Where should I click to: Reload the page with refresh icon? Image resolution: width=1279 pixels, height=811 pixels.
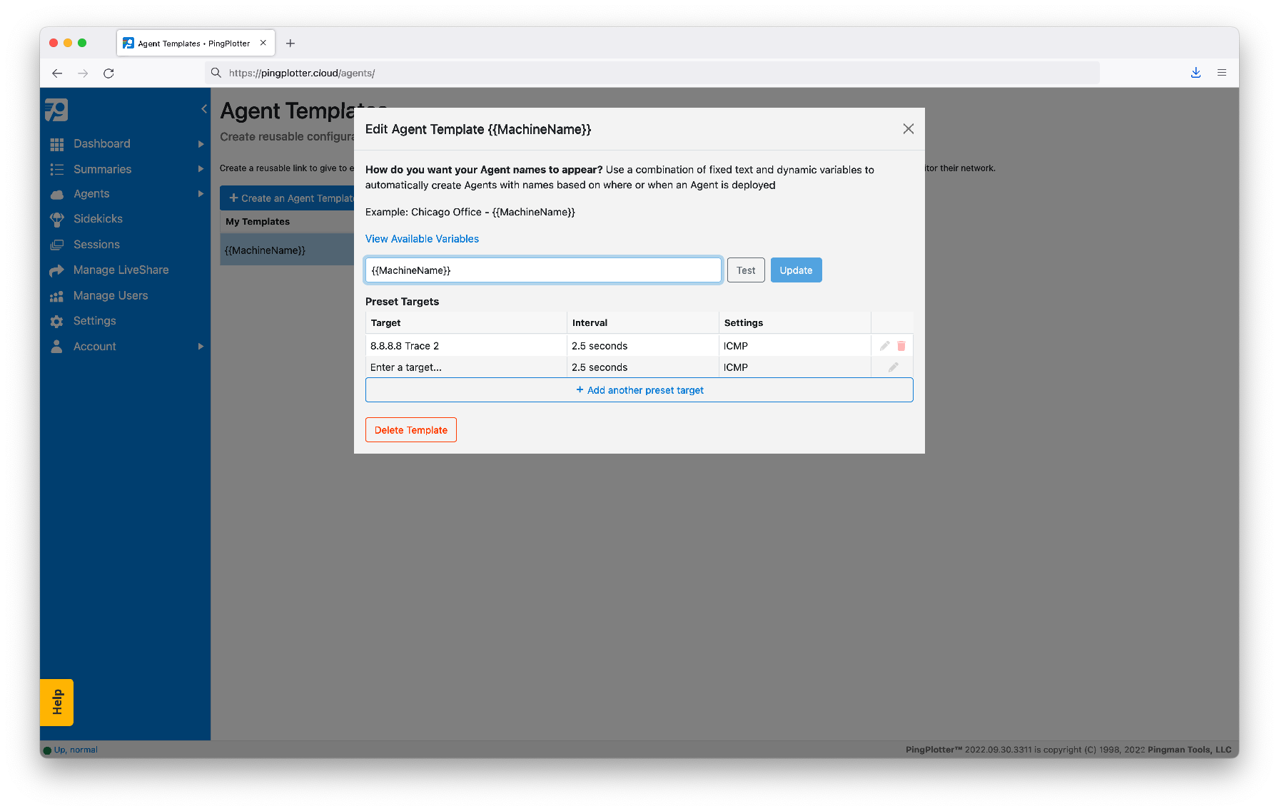(108, 73)
